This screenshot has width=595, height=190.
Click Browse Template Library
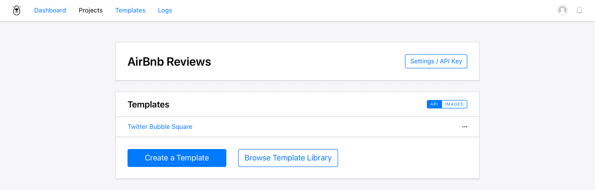pyautogui.click(x=288, y=158)
